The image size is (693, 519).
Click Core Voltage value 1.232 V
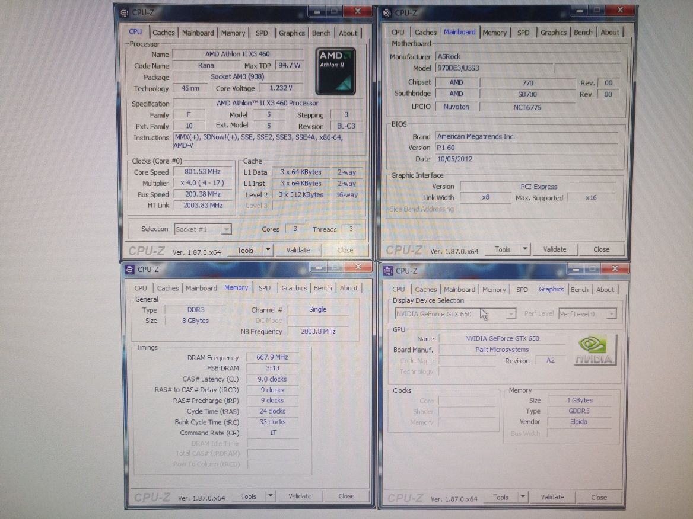281,88
